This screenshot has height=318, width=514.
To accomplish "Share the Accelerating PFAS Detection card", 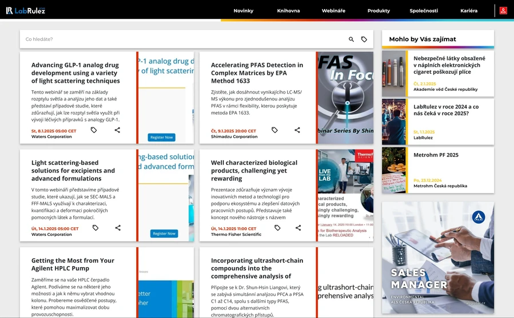I will (297, 130).
